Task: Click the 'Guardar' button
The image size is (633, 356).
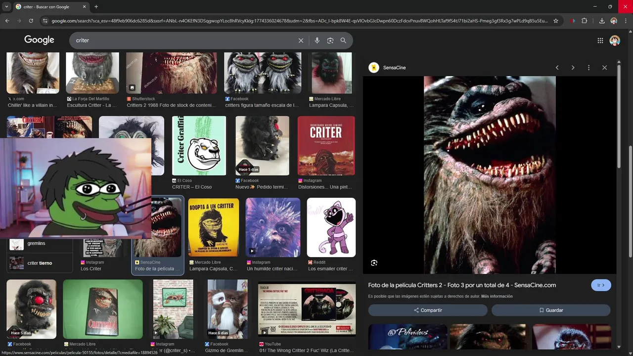Action: point(551,310)
